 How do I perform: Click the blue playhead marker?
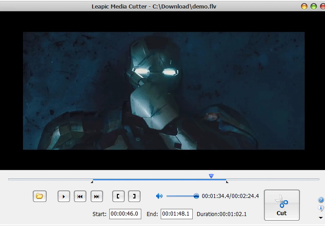[211, 176]
